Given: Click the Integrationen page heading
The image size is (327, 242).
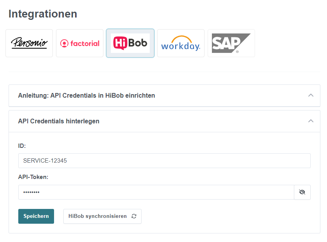Looking at the screenshot, I should [x=43, y=14].
